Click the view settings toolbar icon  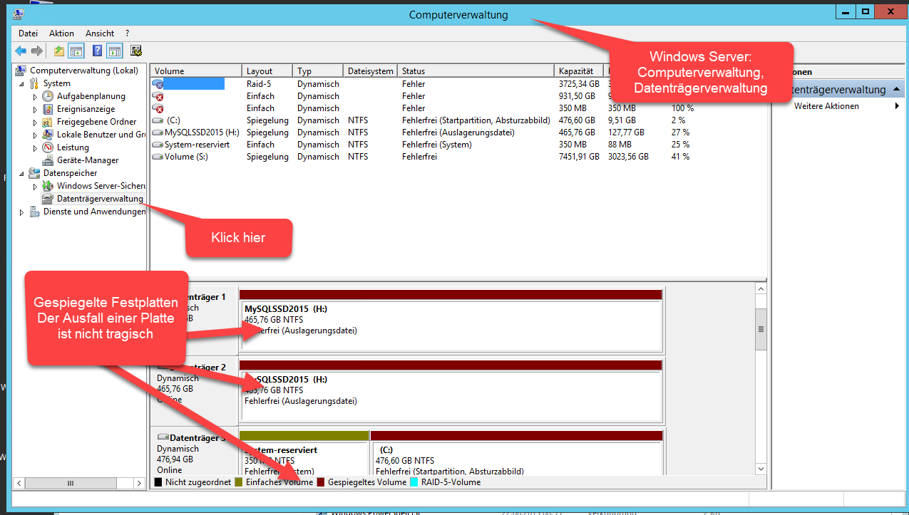pos(136,51)
